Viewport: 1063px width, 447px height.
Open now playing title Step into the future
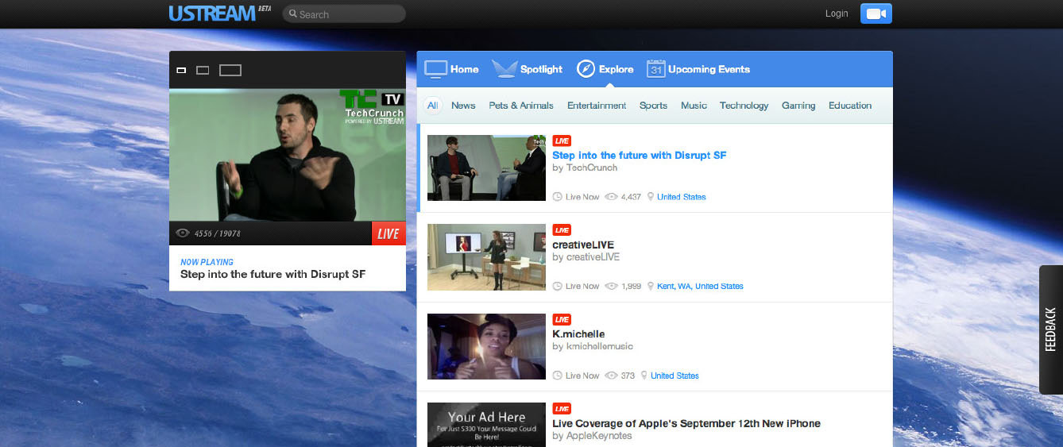coord(273,275)
